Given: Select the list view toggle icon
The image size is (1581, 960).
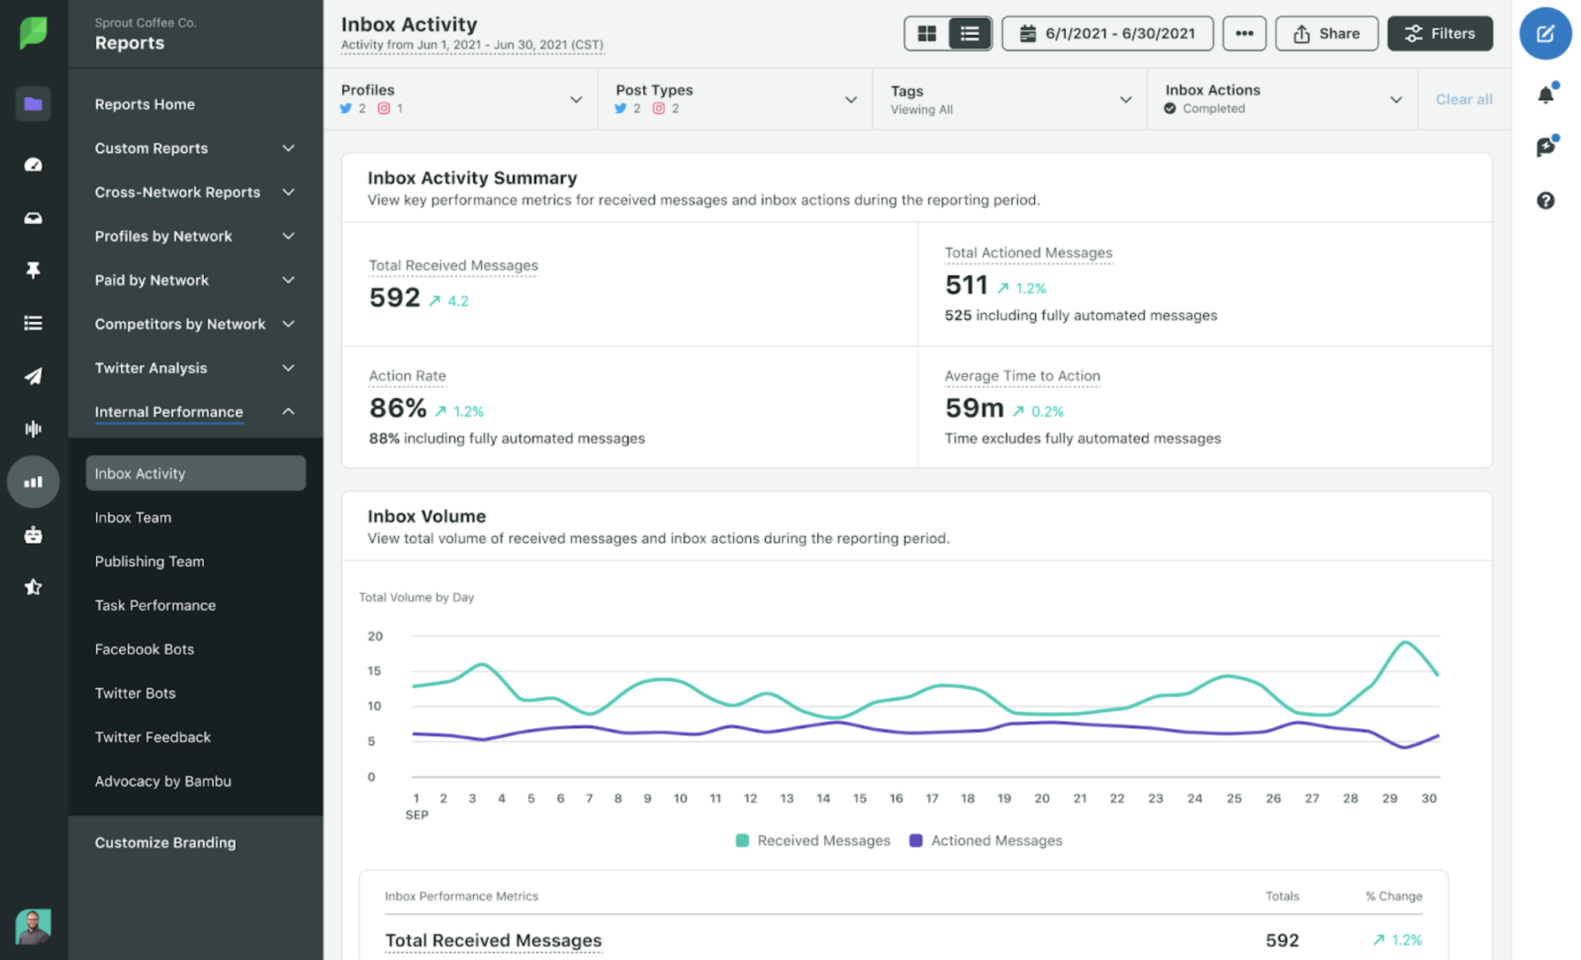Looking at the screenshot, I should click(968, 32).
